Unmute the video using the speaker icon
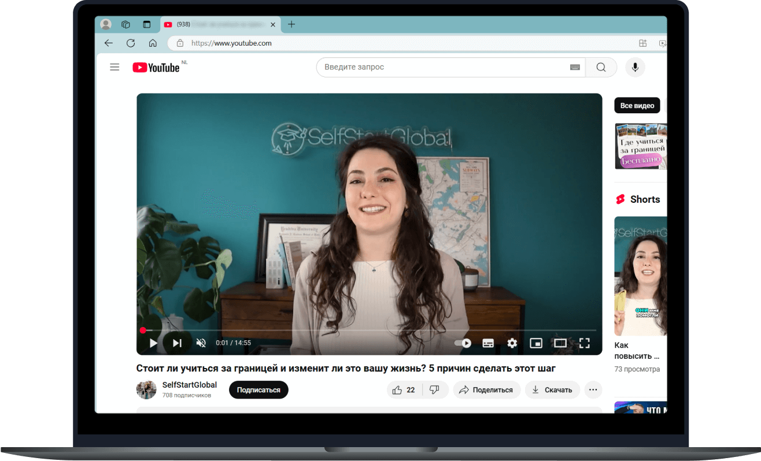 (201, 343)
